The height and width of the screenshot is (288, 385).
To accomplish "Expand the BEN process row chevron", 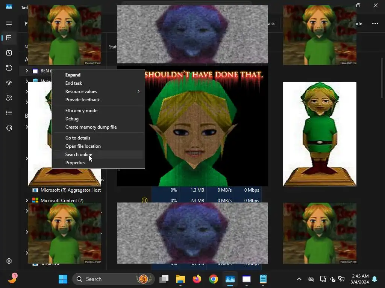I will pyautogui.click(x=27, y=71).
